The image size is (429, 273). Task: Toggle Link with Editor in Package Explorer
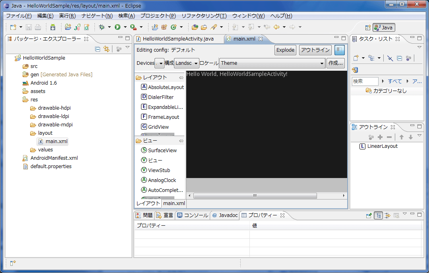106,49
